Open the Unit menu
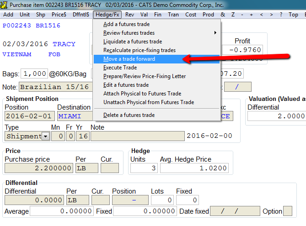Viewport: 306px width, 226px height. point(25,15)
